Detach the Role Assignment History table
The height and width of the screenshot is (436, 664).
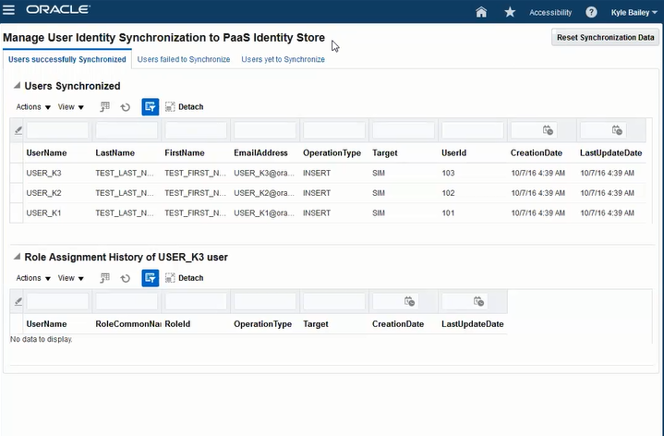184,278
